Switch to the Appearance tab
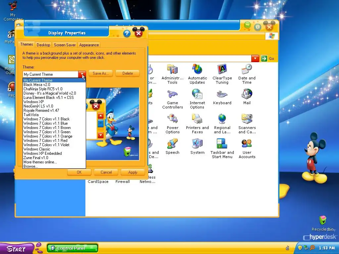Screen dimensions: 339x254 point(89,45)
